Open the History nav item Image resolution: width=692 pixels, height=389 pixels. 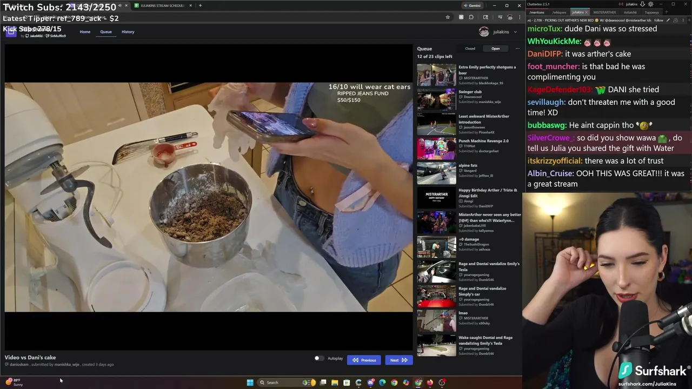tap(128, 32)
